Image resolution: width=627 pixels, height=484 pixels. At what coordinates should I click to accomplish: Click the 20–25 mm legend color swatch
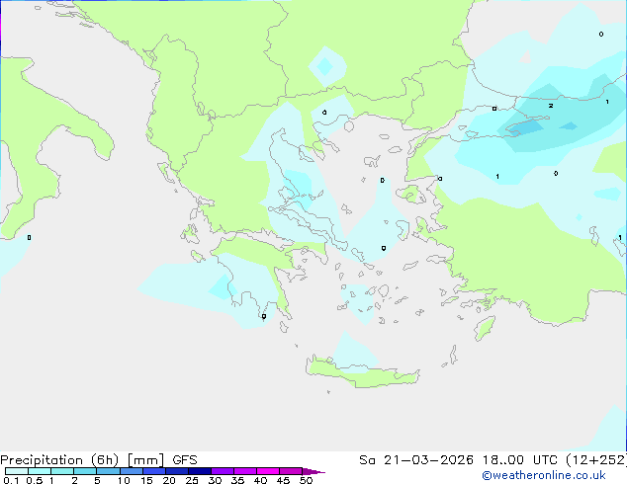(x=177, y=471)
